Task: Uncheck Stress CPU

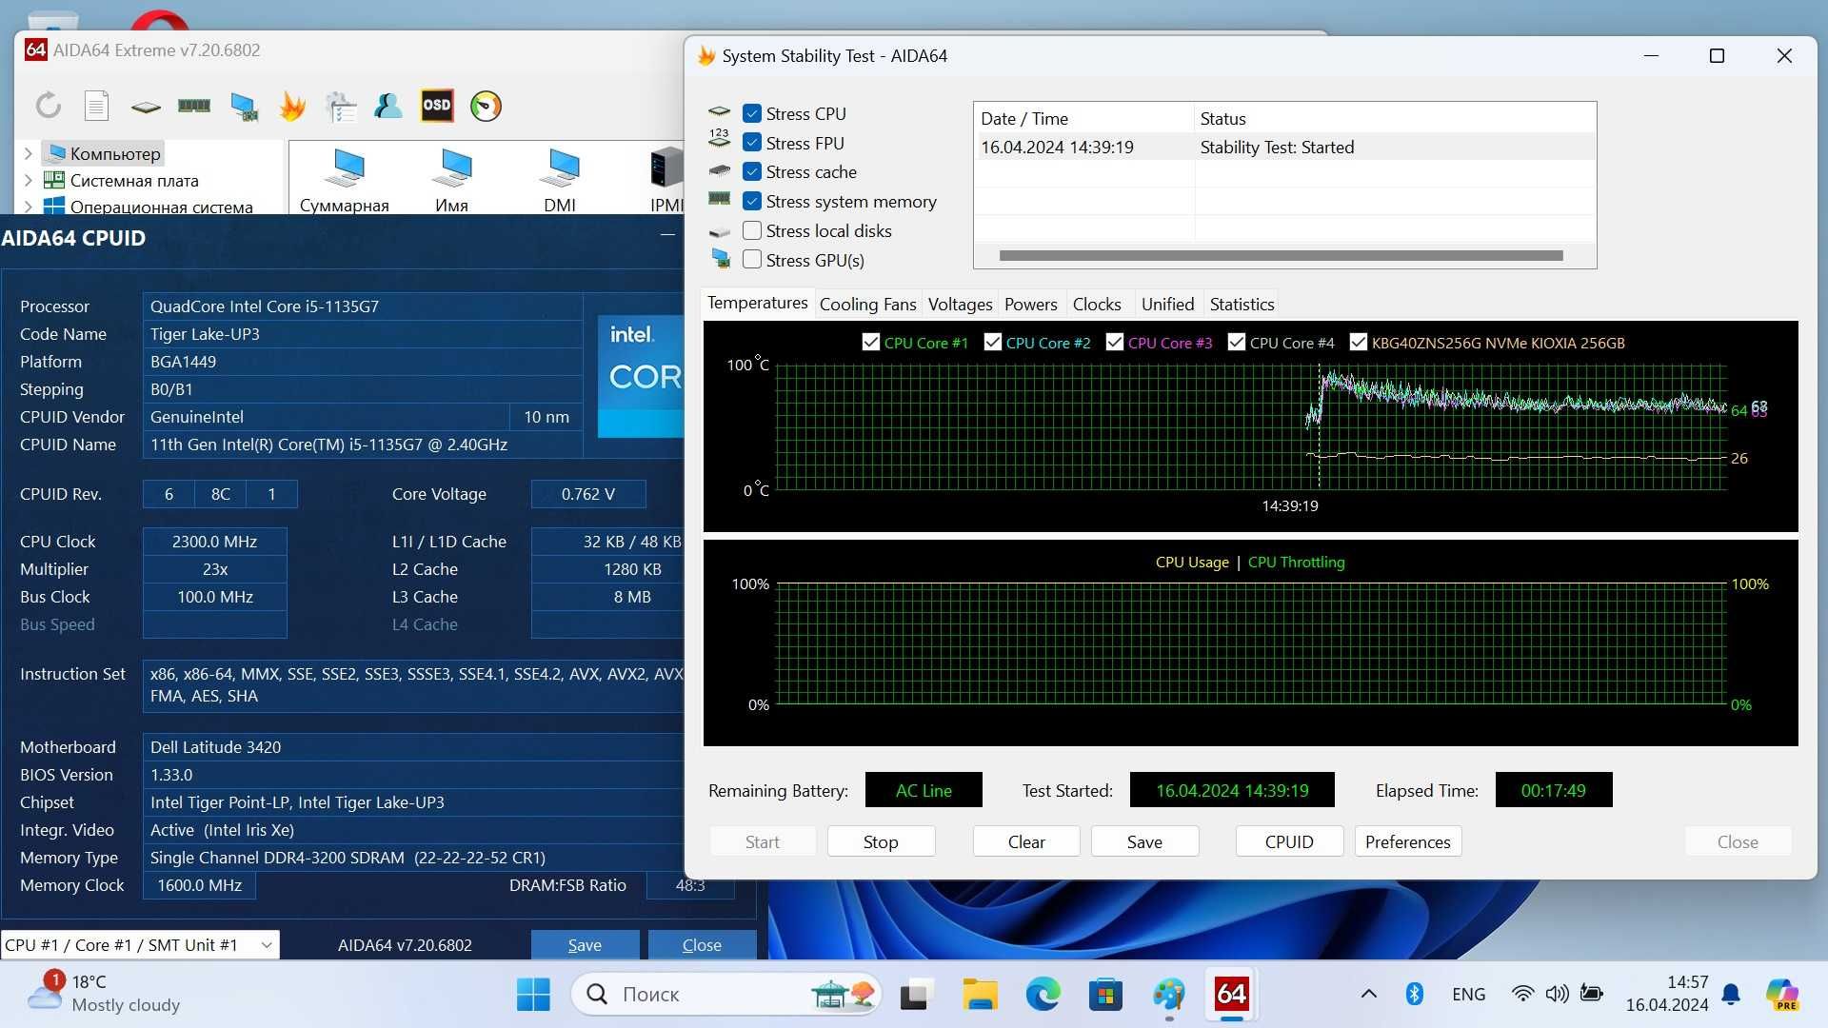Action: (752, 113)
